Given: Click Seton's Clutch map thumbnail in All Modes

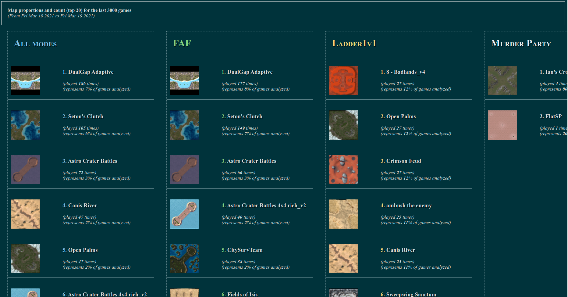Looking at the screenshot, I should 25,125.
